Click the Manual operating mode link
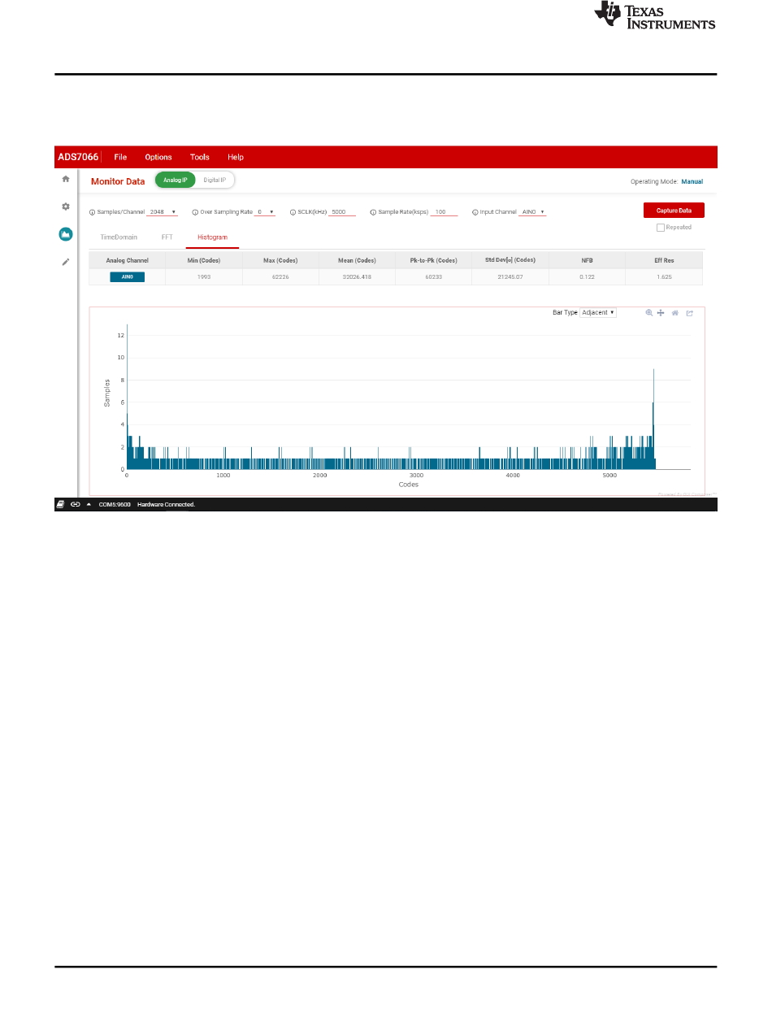Viewport: 772px width, 1009px height. point(692,181)
